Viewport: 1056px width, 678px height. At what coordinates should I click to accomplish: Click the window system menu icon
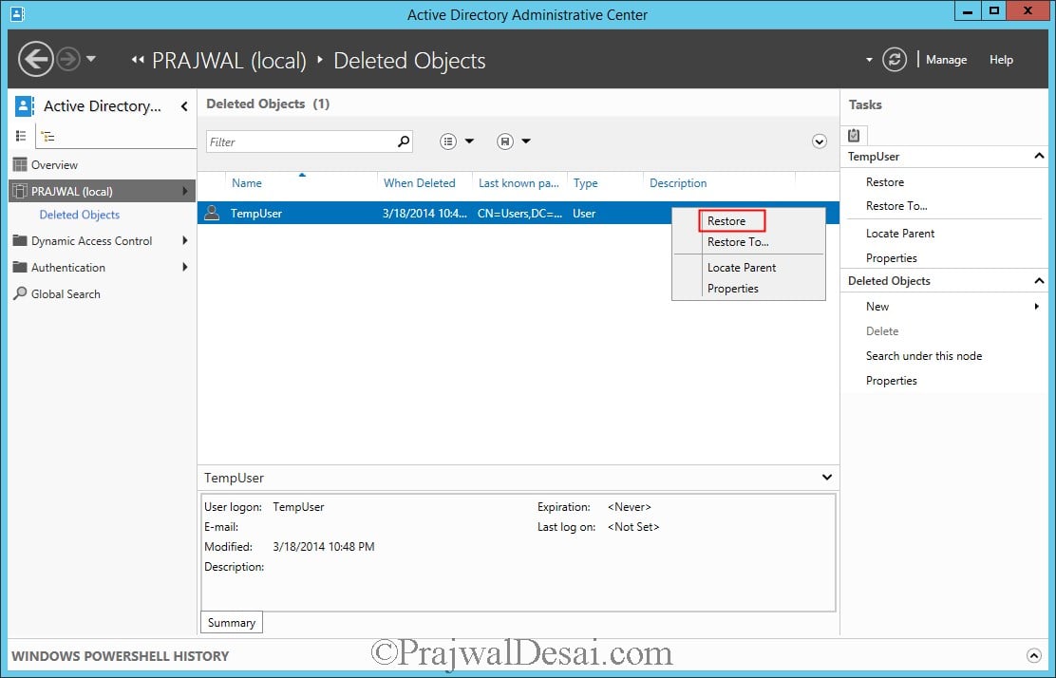click(18, 13)
